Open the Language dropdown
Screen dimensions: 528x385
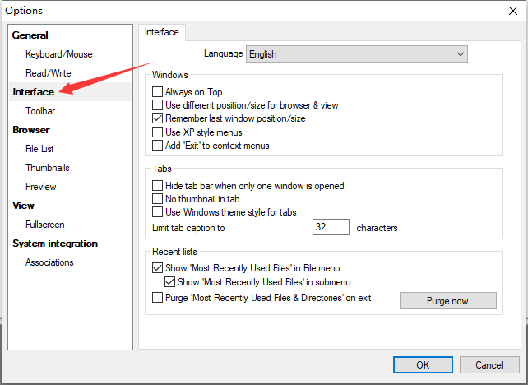[357, 54]
